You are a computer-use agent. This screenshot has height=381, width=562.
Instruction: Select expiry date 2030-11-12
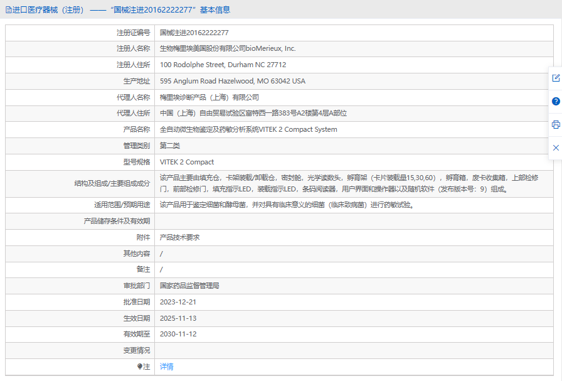[x=178, y=334]
